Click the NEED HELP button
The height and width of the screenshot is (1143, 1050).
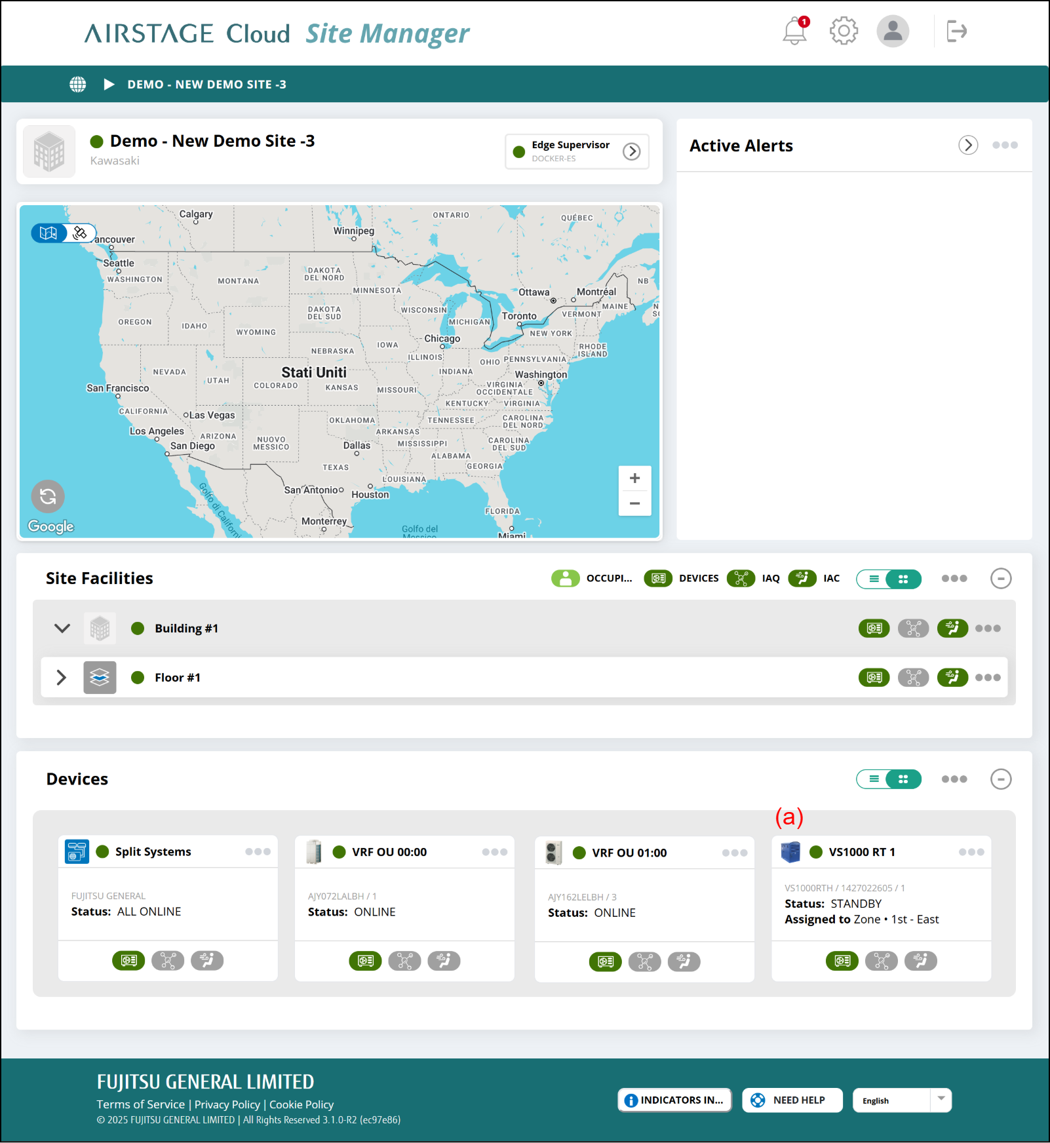[792, 1100]
